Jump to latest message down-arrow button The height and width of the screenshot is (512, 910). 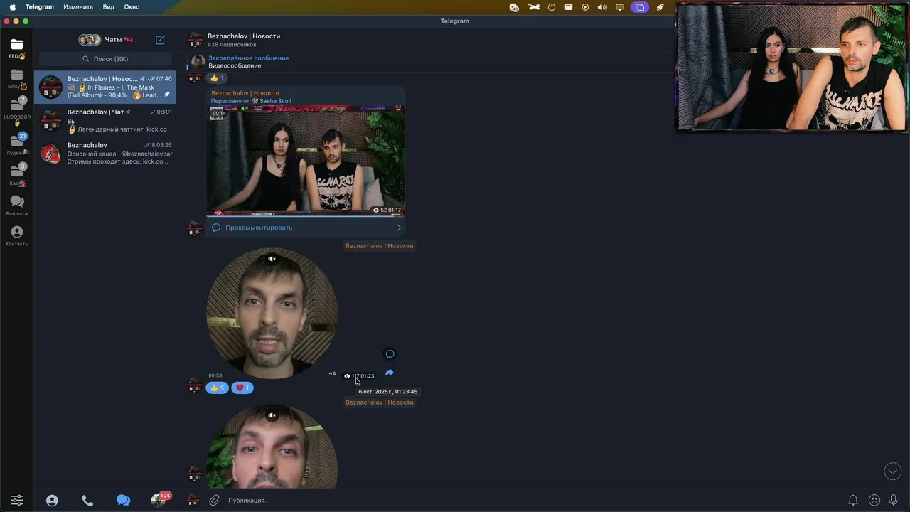892,471
